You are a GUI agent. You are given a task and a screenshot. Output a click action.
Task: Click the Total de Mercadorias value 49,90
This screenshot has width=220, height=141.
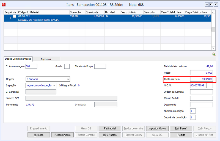point(210,66)
